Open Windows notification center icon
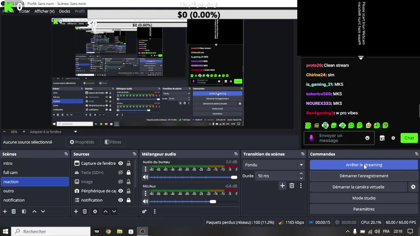The width and height of the screenshot is (420, 236). click(x=410, y=231)
